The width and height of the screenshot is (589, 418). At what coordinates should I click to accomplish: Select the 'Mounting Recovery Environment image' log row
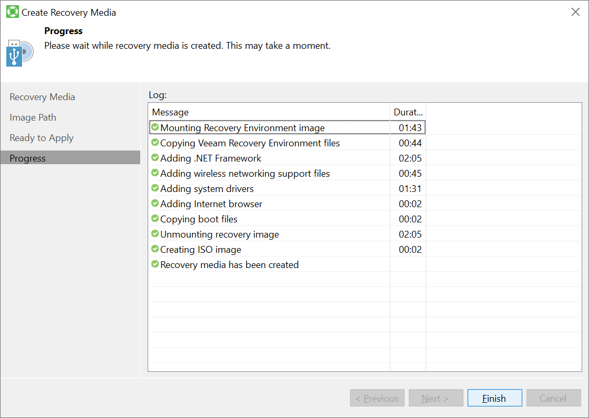coord(287,127)
